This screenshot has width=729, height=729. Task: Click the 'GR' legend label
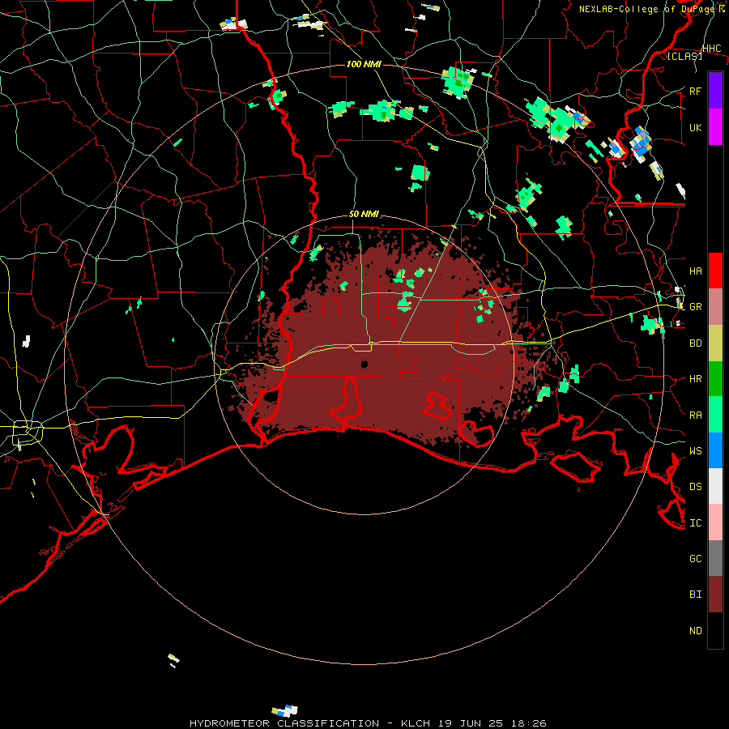(x=696, y=307)
